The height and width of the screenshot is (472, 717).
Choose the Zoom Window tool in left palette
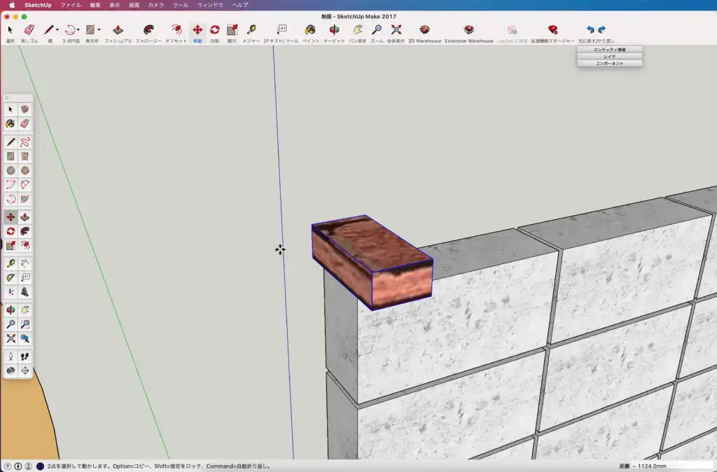pos(25,324)
